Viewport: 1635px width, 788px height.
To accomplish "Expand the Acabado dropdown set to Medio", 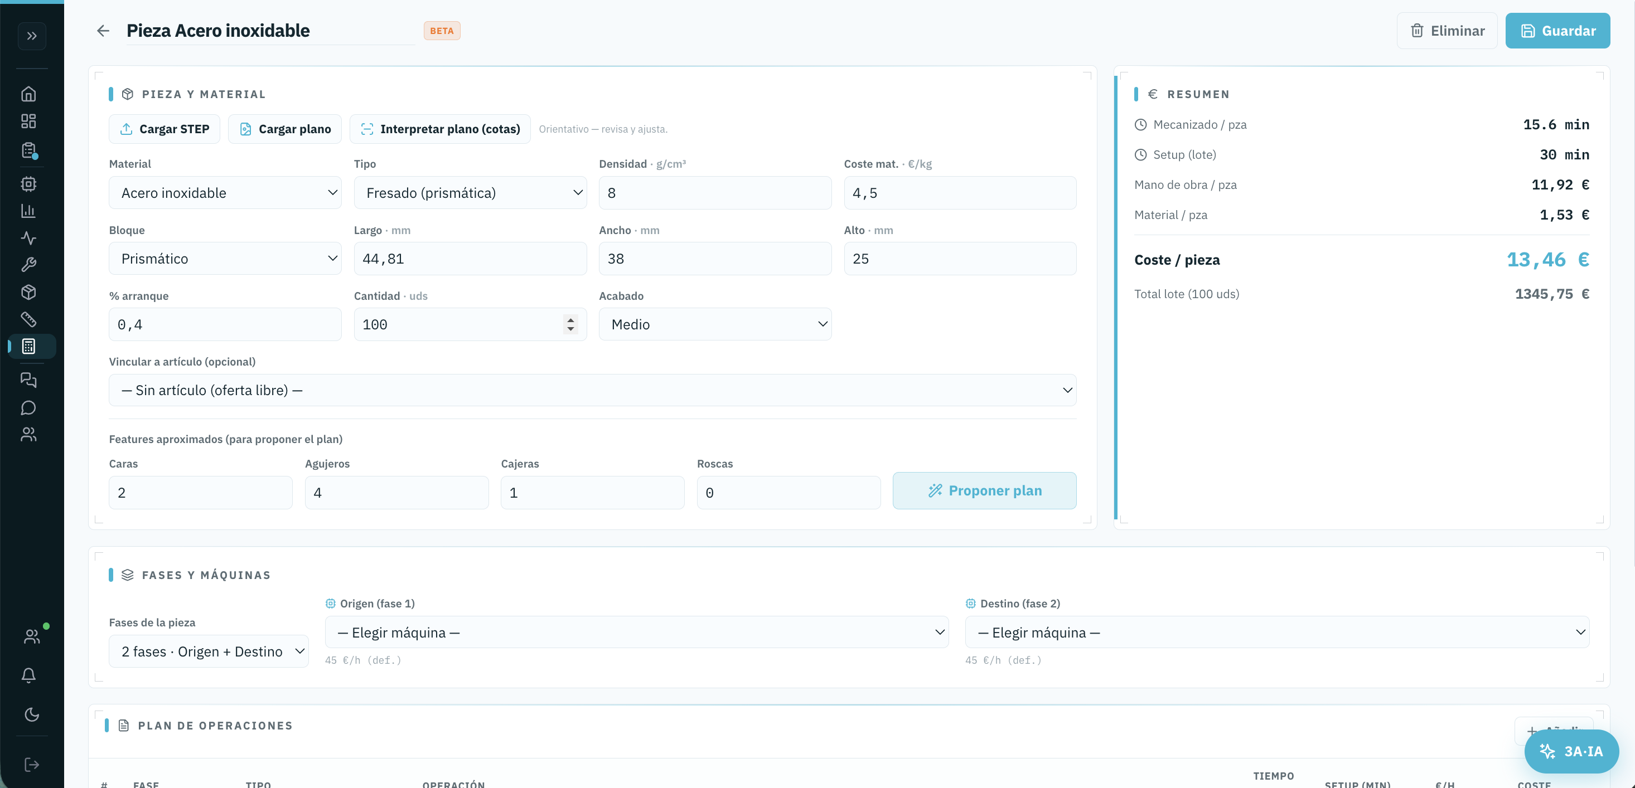I will coord(715,324).
